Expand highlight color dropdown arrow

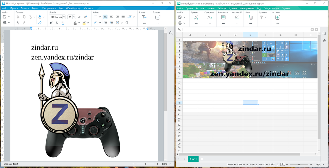pyautogui.click(x=88, y=23)
